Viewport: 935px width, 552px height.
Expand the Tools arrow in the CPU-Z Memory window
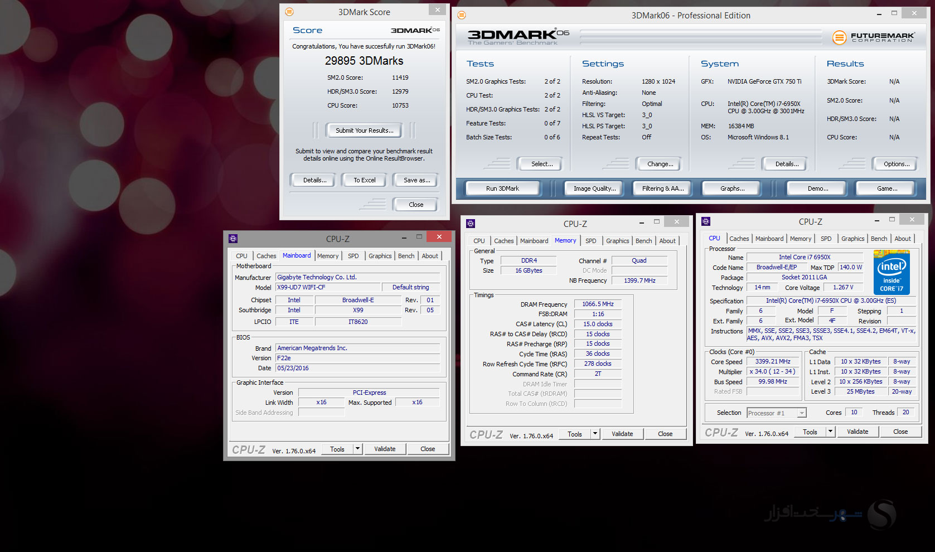click(x=595, y=434)
